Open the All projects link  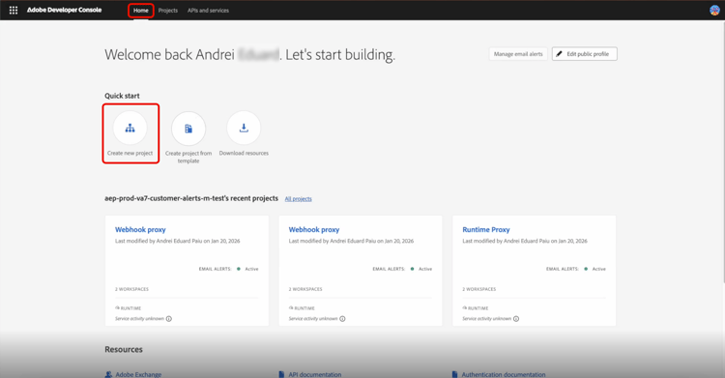coord(299,199)
